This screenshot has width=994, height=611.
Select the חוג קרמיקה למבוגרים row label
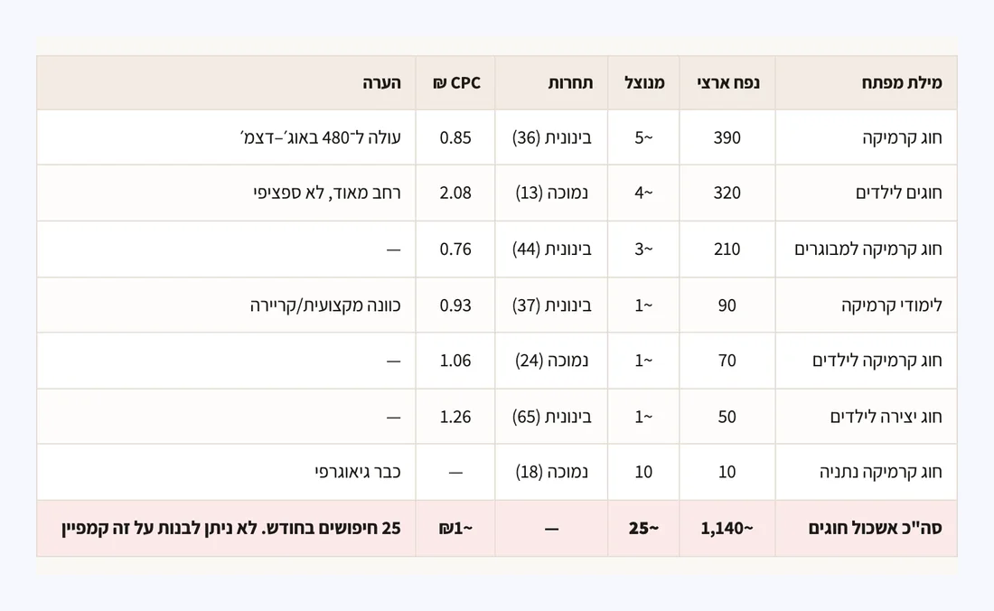pos(867,249)
